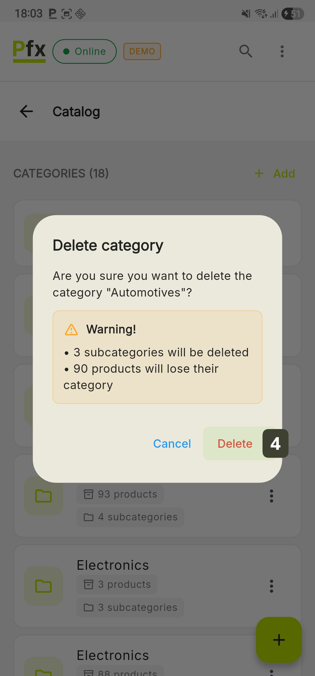Tap the warning triangle icon
The width and height of the screenshot is (315, 676).
tap(71, 330)
